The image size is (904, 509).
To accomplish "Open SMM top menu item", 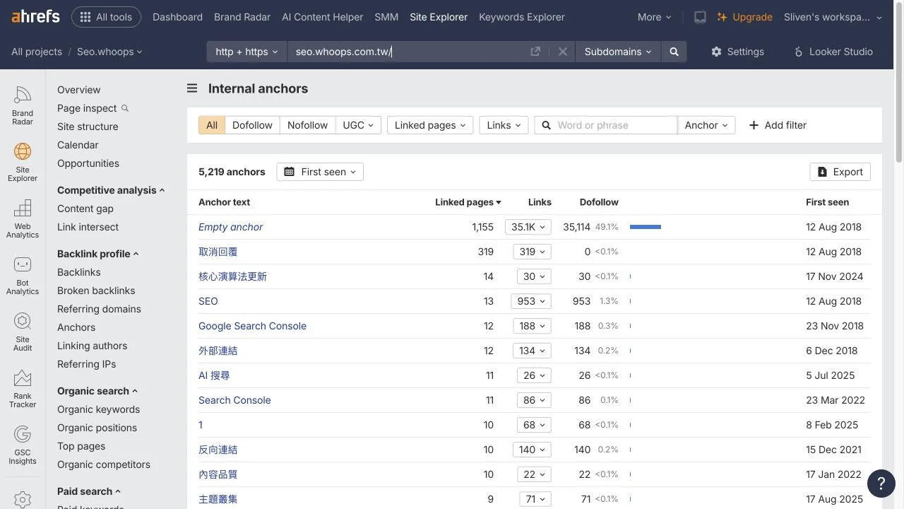I will pyautogui.click(x=386, y=17).
